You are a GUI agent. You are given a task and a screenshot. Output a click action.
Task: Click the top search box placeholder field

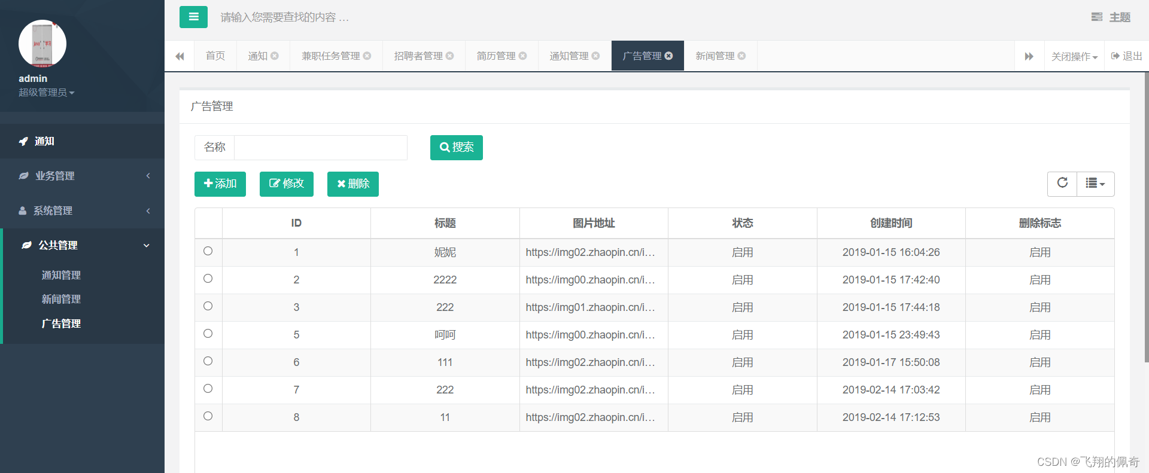[x=285, y=17]
